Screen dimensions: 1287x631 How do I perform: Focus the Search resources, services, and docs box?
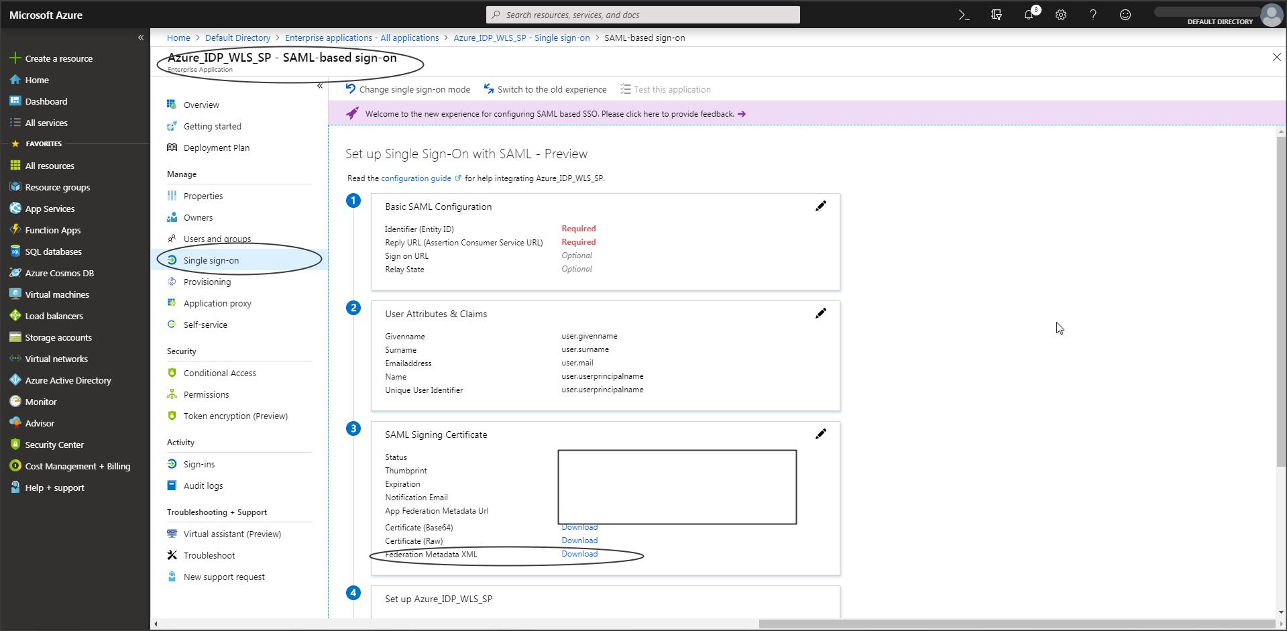tap(643, 15)
